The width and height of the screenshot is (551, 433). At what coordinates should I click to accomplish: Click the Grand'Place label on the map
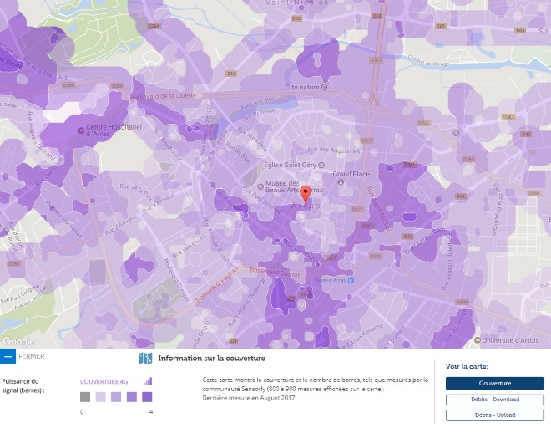351,175
